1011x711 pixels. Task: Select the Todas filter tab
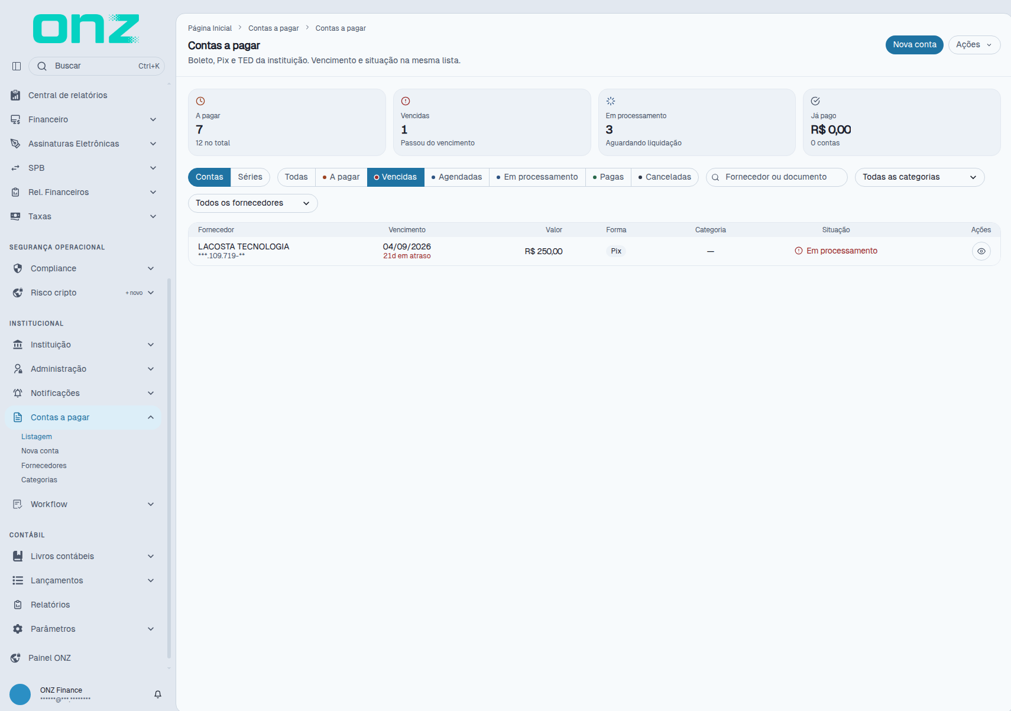coord(296,177)
